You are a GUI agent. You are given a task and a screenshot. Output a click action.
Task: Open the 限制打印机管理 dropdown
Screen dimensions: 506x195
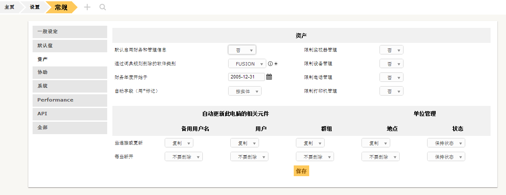click(x=391, y=91)
